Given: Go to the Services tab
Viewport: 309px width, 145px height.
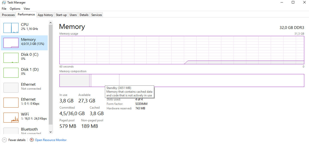Looking at the screenshot, I should click(x=96, y=15).
